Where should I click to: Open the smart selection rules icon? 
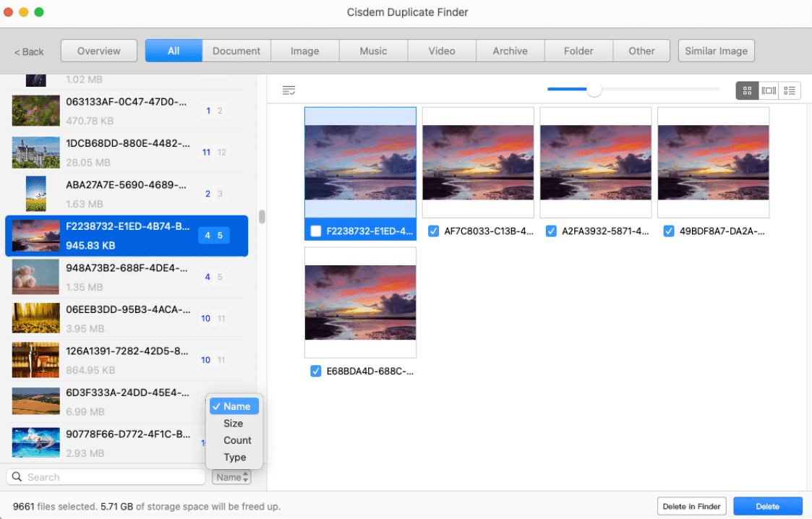tap(289, 90)
